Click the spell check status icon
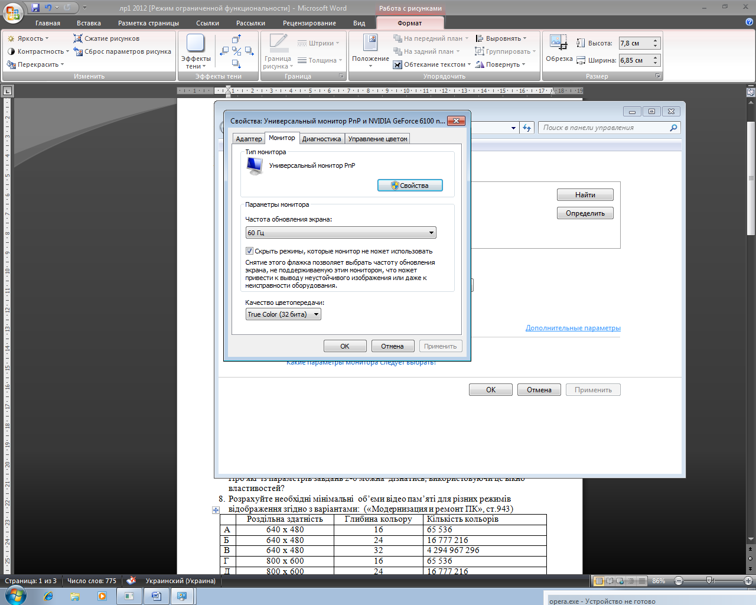The image size is (756, 605). click(131, 581)
